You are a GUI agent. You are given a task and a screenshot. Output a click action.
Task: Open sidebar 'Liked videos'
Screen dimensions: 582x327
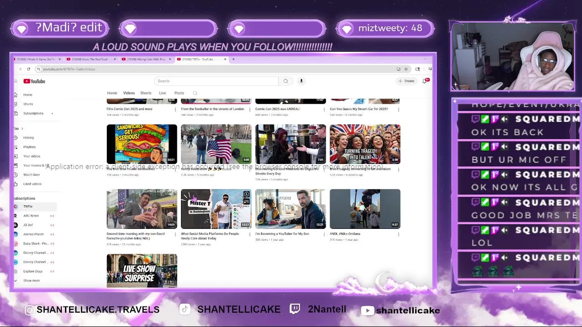point(32,184)
